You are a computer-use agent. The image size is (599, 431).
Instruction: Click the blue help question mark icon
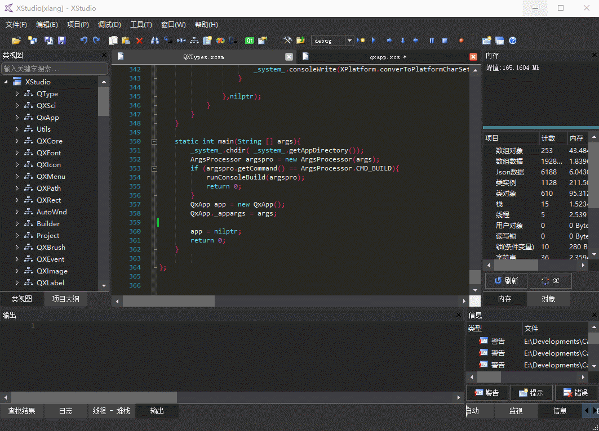pos(513,41)
